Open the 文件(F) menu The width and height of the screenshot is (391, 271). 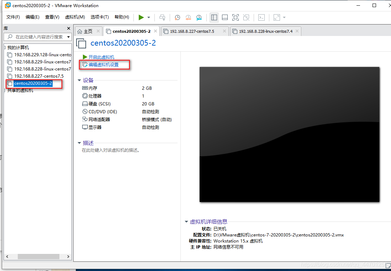tap(13, 17)
